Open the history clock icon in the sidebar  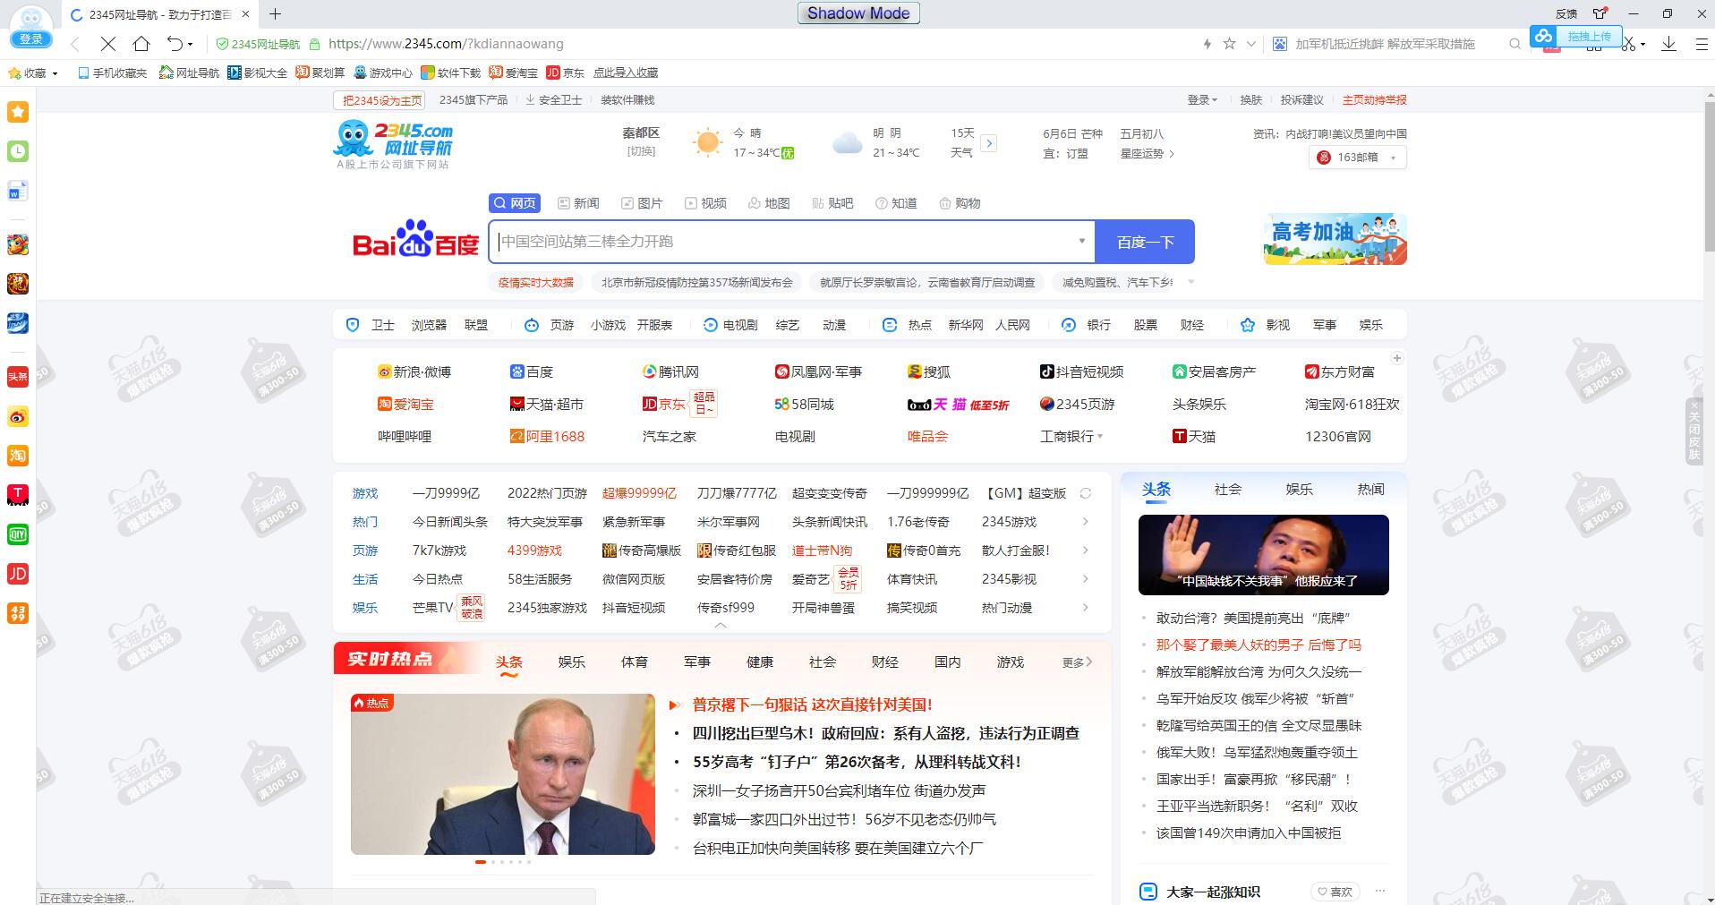[x=18, y=151]
